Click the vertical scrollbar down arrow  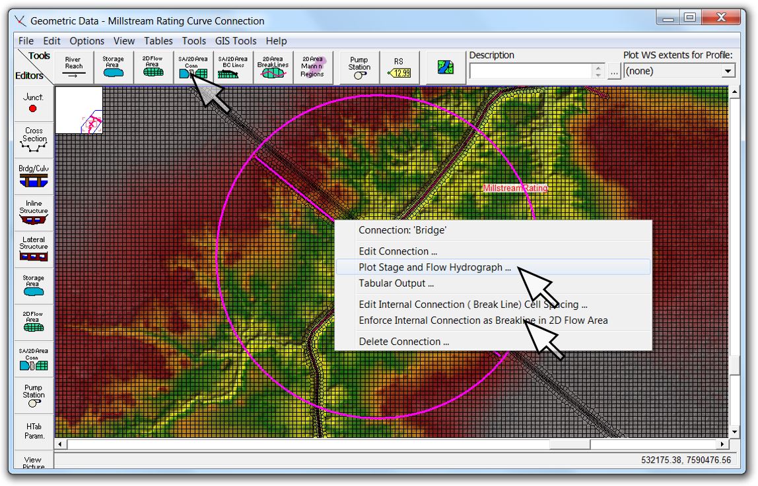point(734,432)
